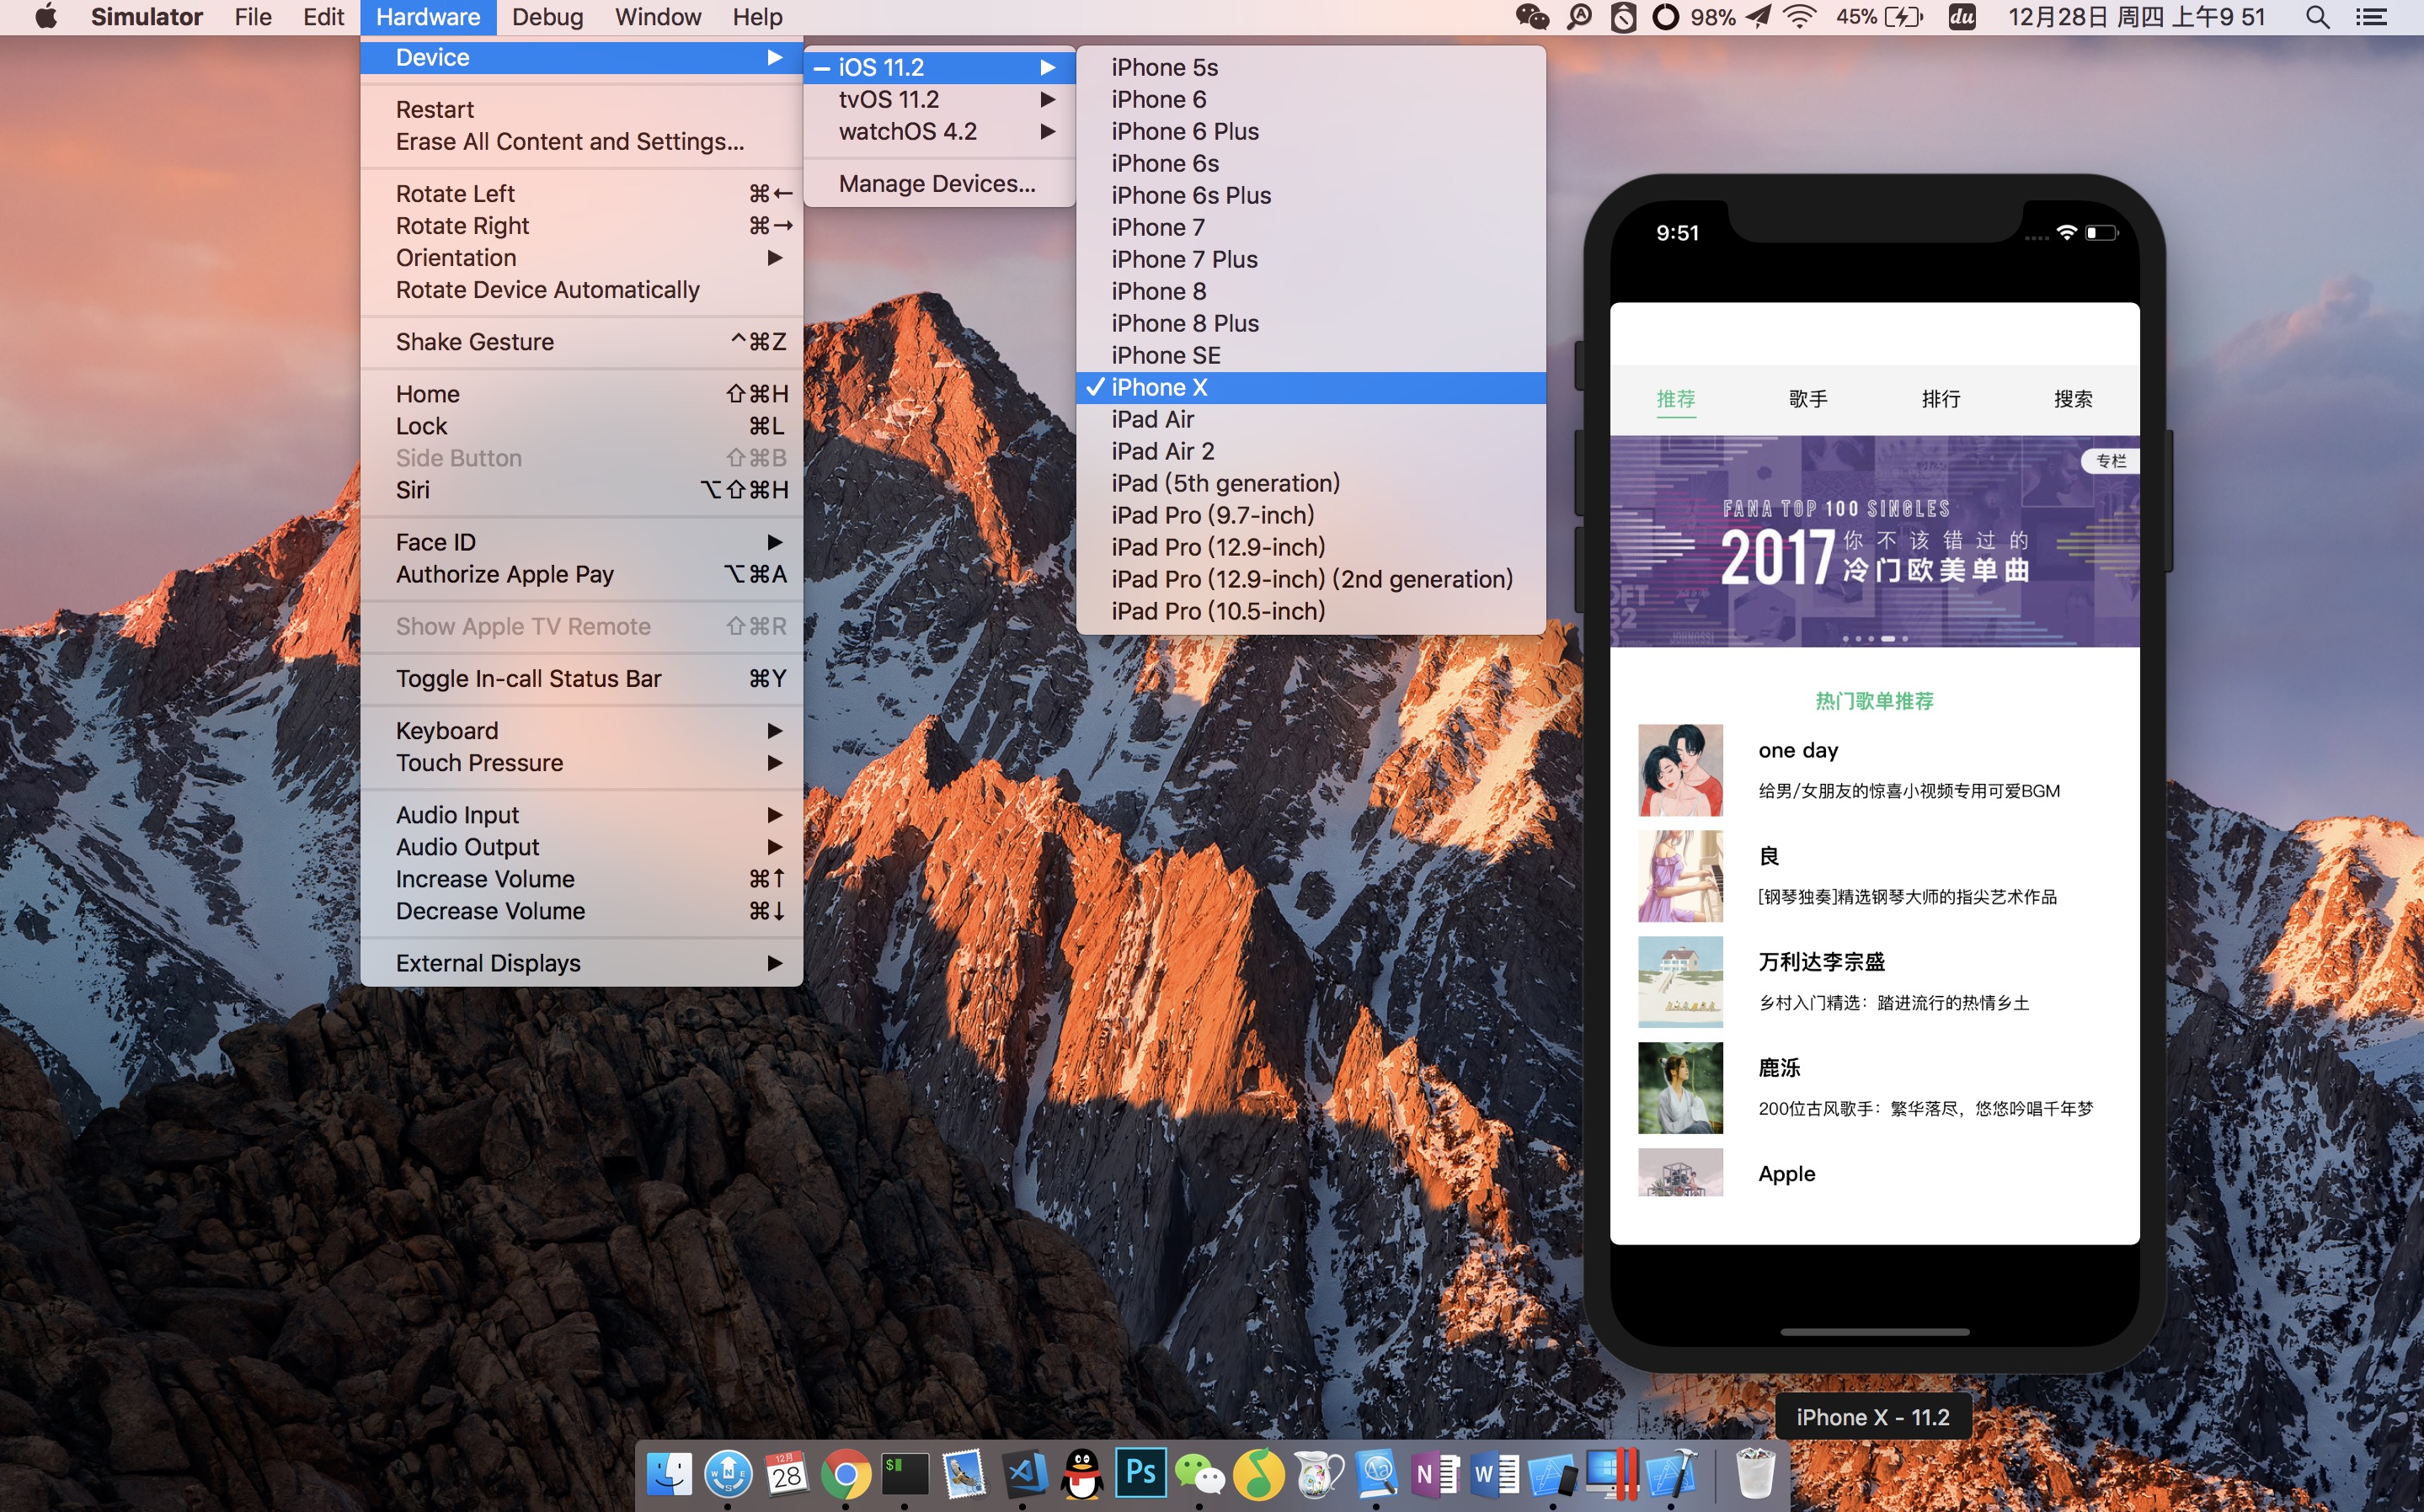2424x1512 pixels.
Task: Open Finder from the dock
Action: click(670, 1474)
